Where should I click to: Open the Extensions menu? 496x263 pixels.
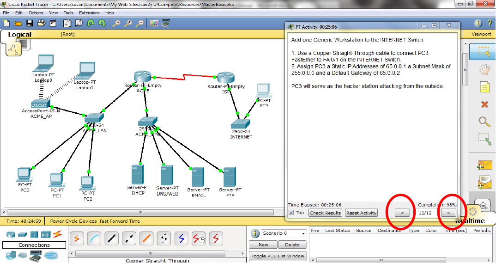pyautogui.click(x=89, y=12)
